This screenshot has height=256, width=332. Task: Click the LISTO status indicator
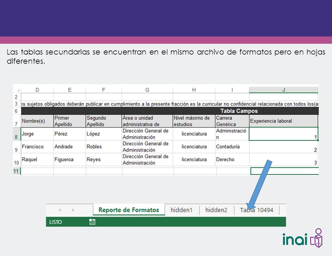(55, 222)
